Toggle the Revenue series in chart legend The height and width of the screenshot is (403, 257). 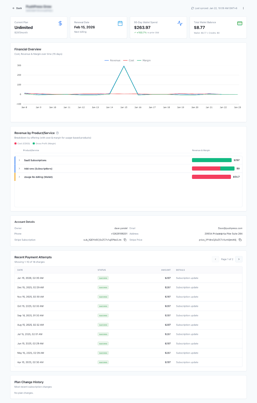pos(112,60)
